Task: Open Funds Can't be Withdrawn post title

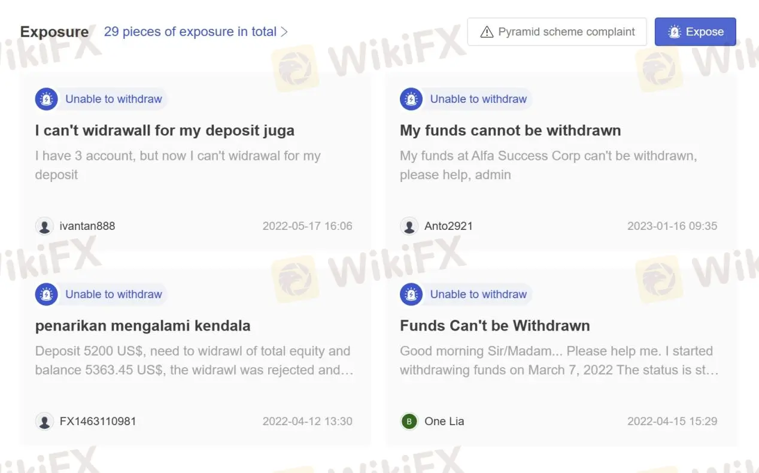Action: click(495, 326)
